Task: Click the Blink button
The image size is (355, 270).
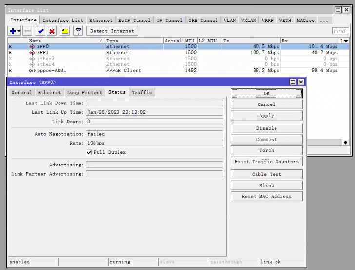Action: pos(266,186)
